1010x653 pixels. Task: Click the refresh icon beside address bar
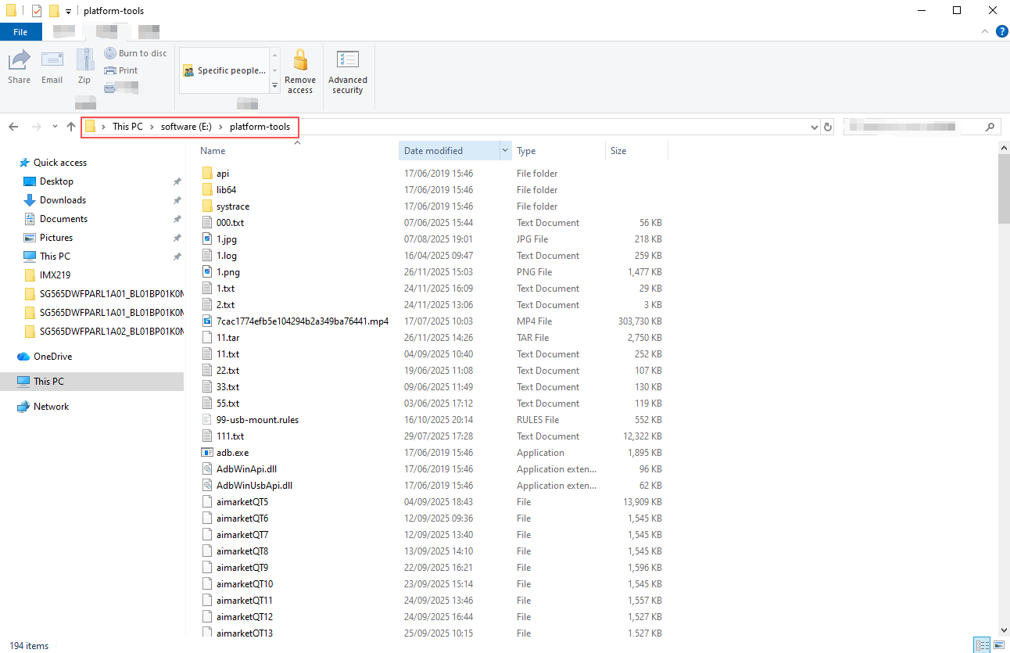click(829, 127)
